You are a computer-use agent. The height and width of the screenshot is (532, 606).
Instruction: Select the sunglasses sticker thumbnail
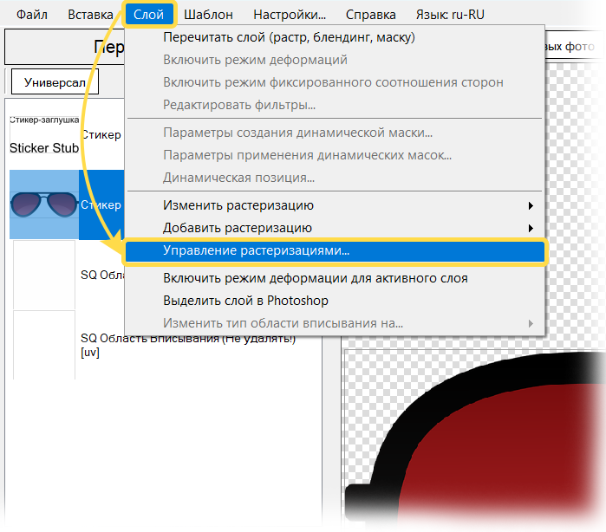43,205
